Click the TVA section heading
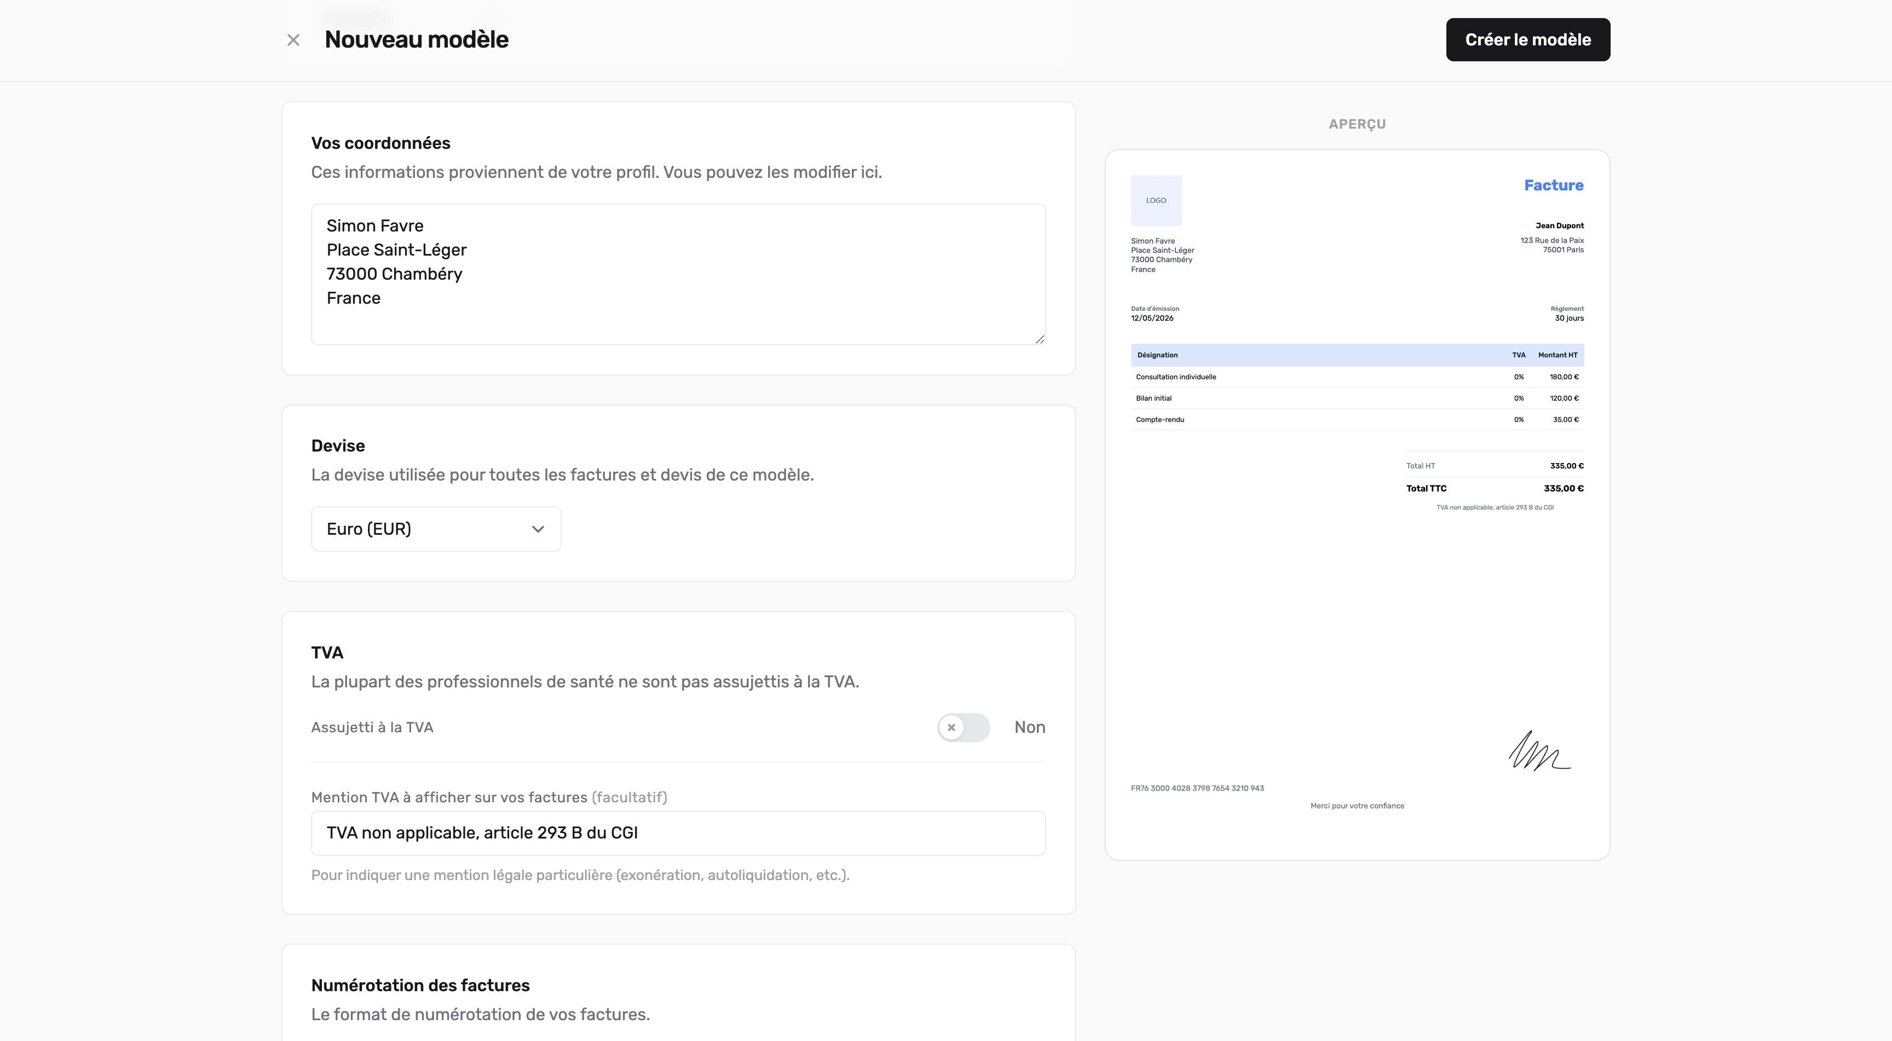 [x=327, y=652]
